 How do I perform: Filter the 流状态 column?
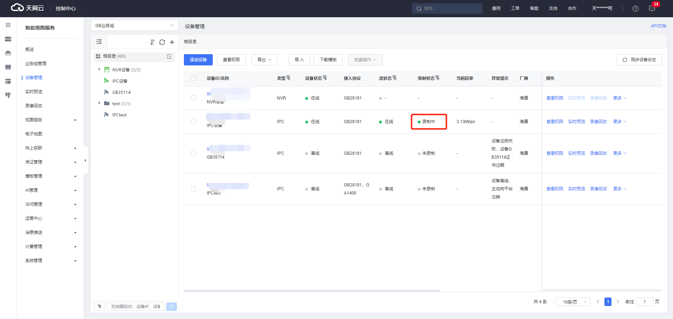[x=395, y=78]
